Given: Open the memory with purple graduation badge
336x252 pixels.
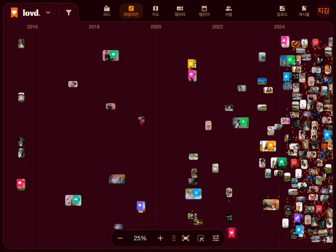Looking at the screenshot, I should click(x=141, y=207).
